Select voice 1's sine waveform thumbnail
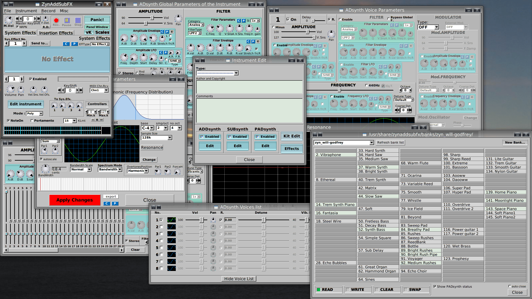Image resolution: width=532 pixels, height=299 pixels. (171, 220)
